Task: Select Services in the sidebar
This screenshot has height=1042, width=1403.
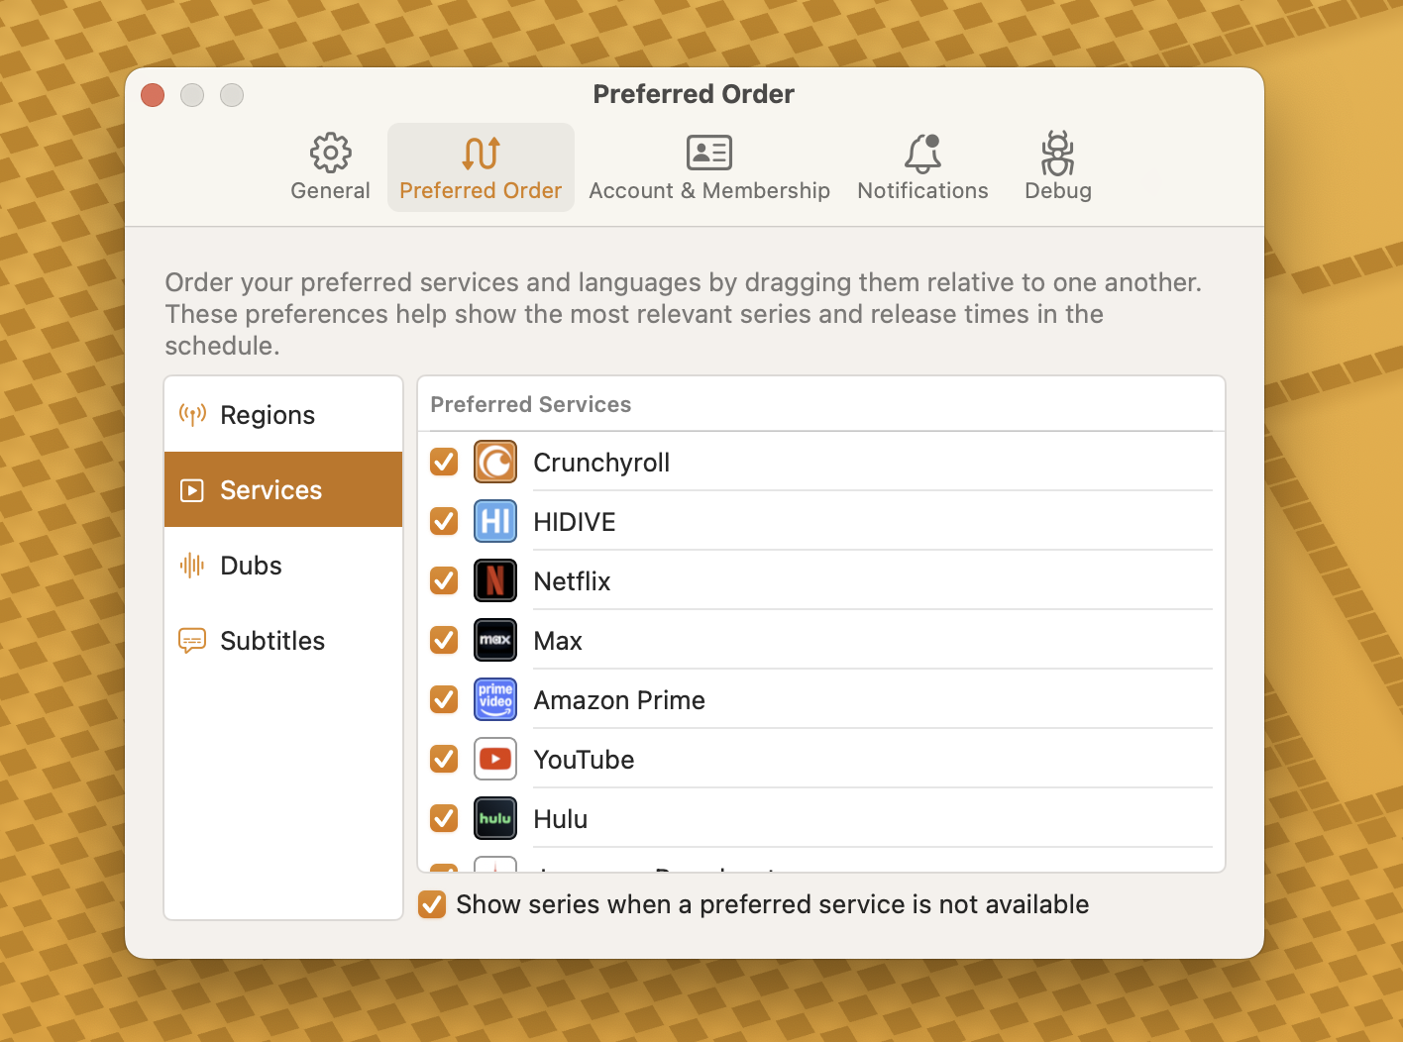Action: tap(283, 490)
